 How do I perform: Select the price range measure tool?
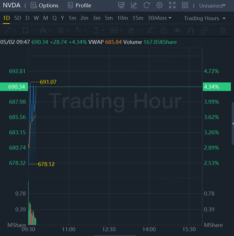pyautogui.click(x=96, y=30)
